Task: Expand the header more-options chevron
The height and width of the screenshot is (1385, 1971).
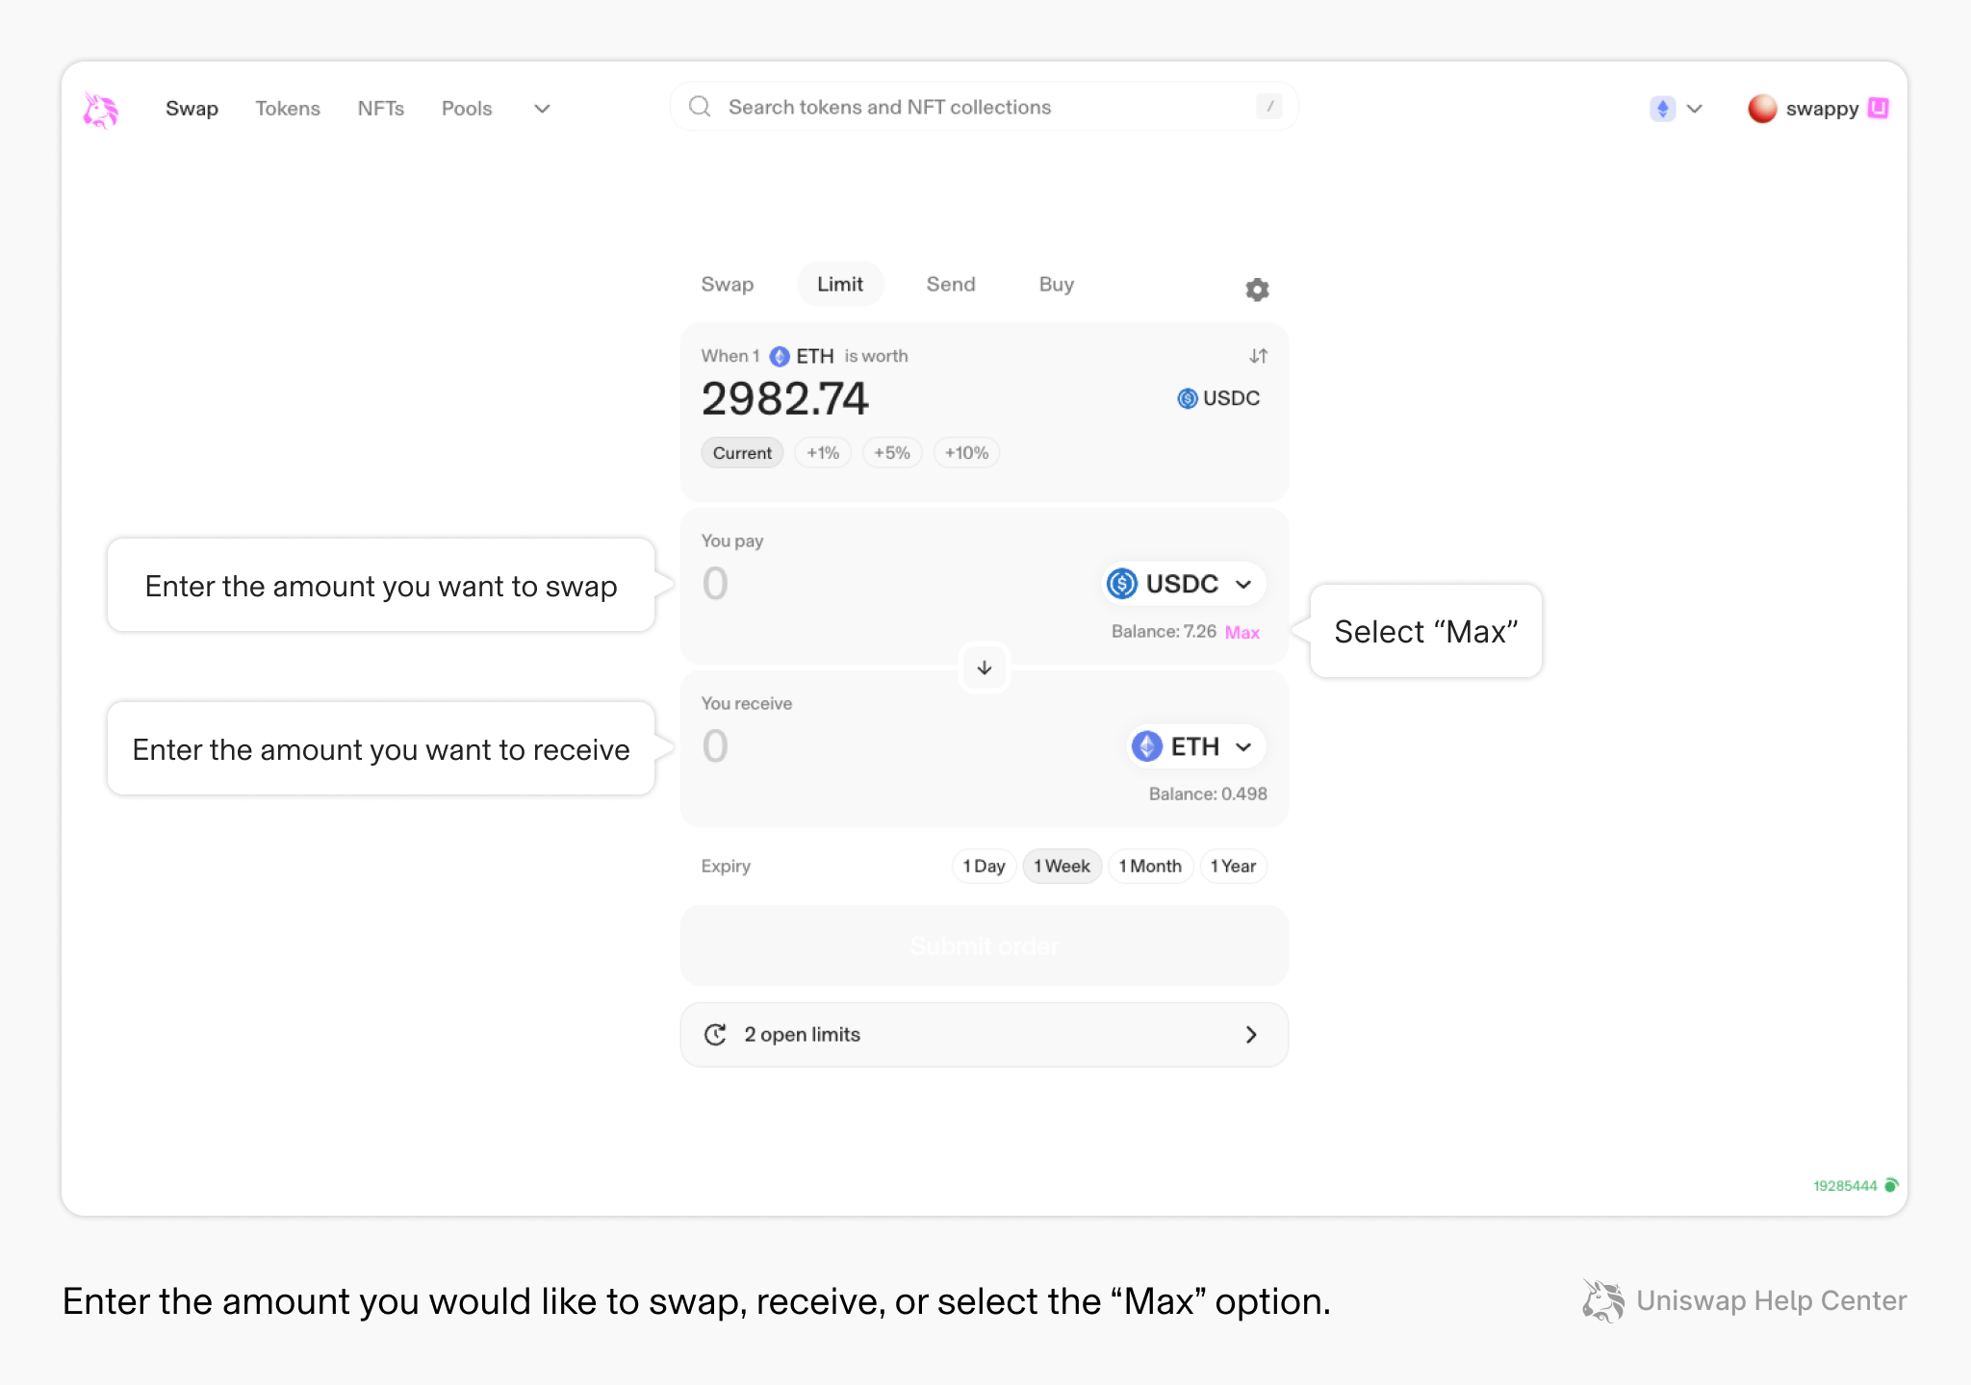Action: point(542,109)
